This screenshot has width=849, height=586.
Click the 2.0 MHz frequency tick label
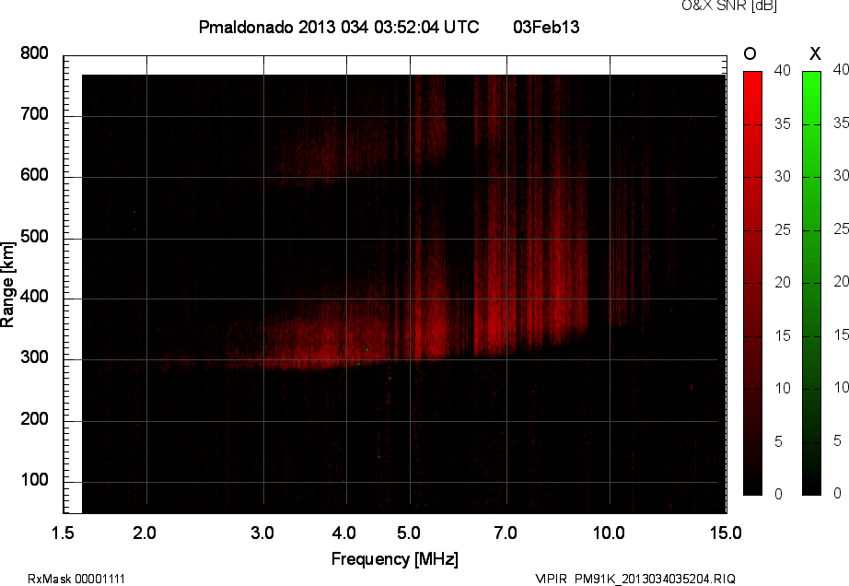tap(145, 533)
